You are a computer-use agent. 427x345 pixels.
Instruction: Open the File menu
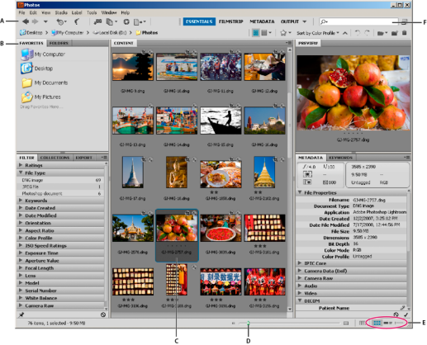click(21, 12)
